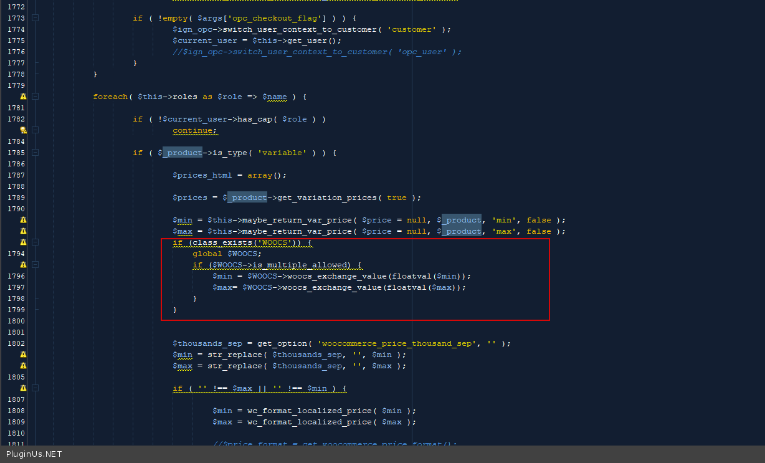Fold the class_exists WOOCS block
The width and height of the screenshot is (765, 463).
click(35, 242)
